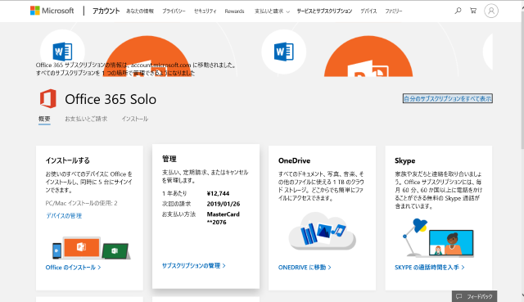Screen dimensions: 524x302
Task: Open ファミリー in navigation bar
Action: (x=393, y=11)
